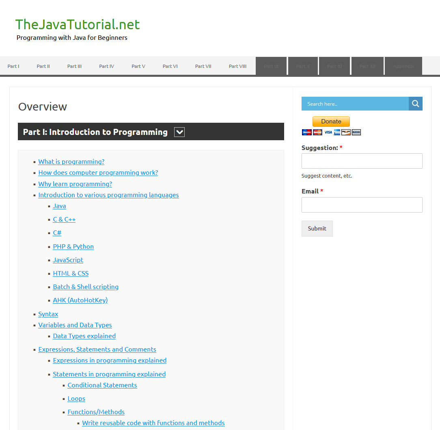The image size is (440, 430).
Task: Open the 'C & C++' link
Action: (64, 219)
